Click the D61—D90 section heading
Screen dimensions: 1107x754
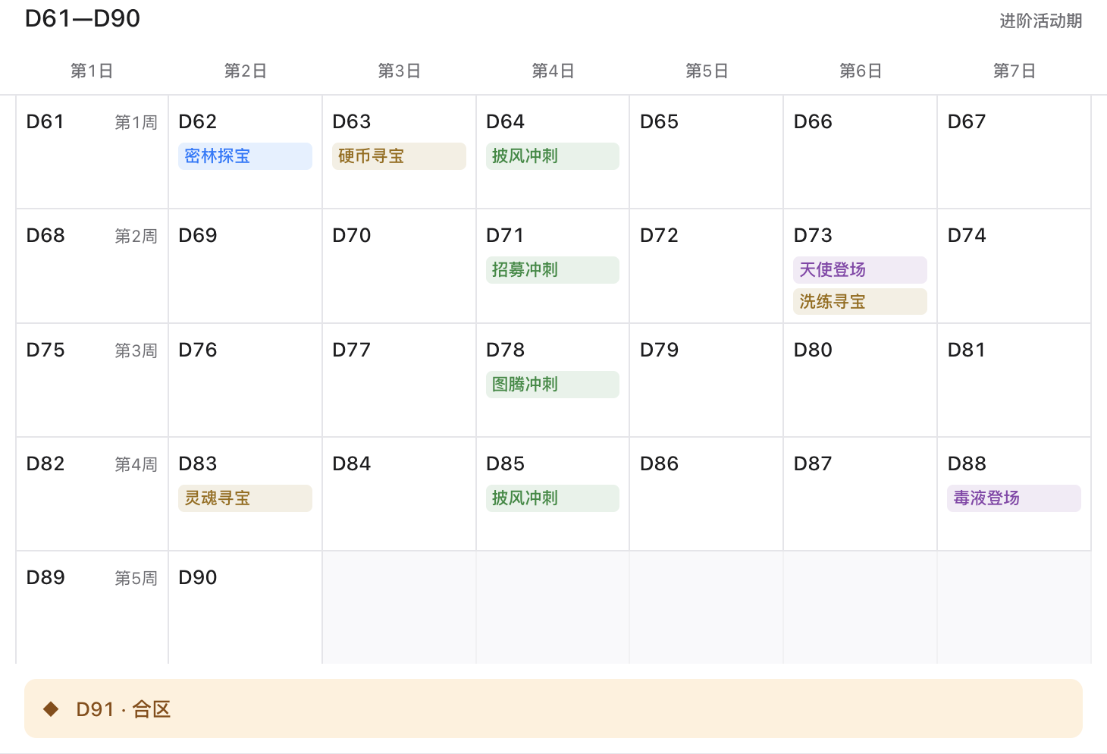coord(83,19)
